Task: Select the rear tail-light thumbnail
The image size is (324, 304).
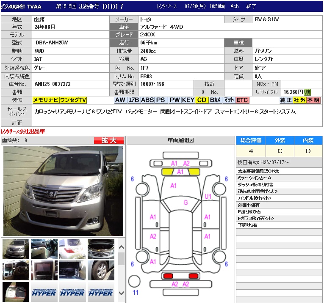Action: coord(72,249)
